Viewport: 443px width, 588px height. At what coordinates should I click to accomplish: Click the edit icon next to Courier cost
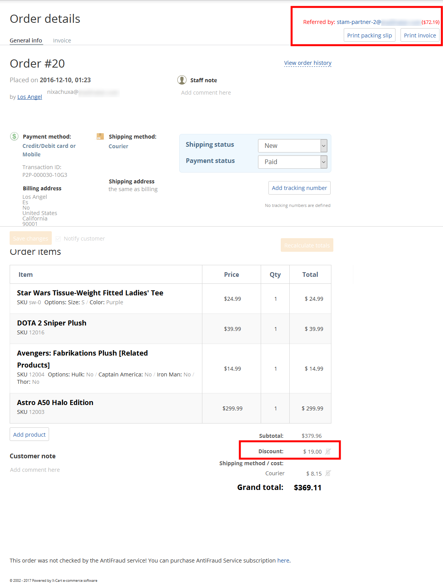pyautogui.click(x=328, y=473)
